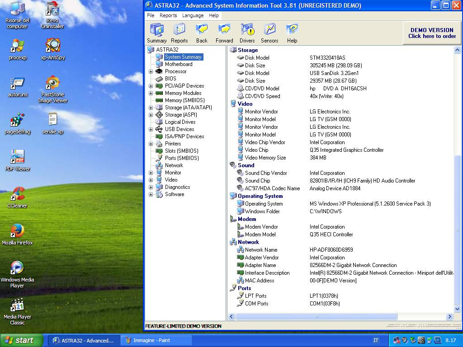Expand the Processor tree node
This screenshot has width=463, height=347.
tap(151, 71)
